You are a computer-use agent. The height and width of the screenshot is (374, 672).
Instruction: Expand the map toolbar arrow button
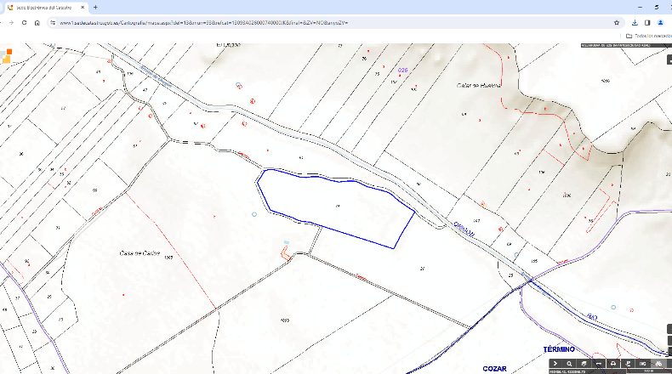555,363
